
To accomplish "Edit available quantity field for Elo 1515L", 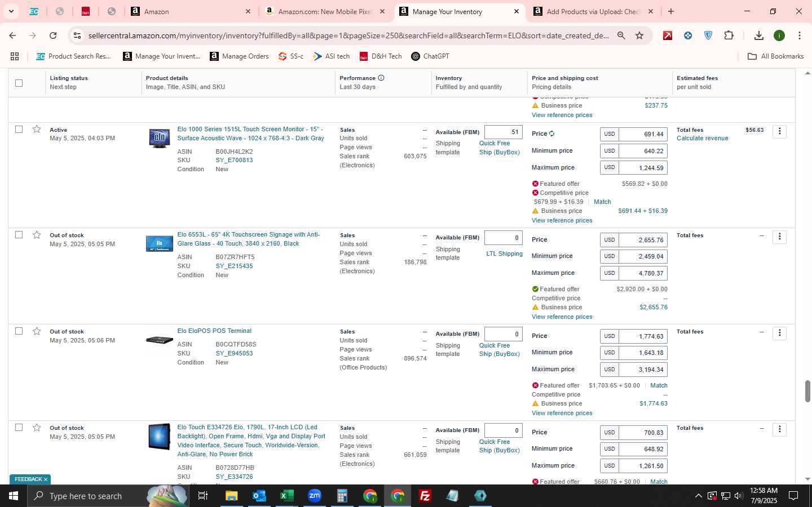I will (x=503, y=132).
